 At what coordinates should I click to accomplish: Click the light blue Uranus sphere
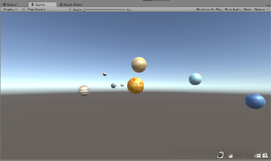[195, 79]
